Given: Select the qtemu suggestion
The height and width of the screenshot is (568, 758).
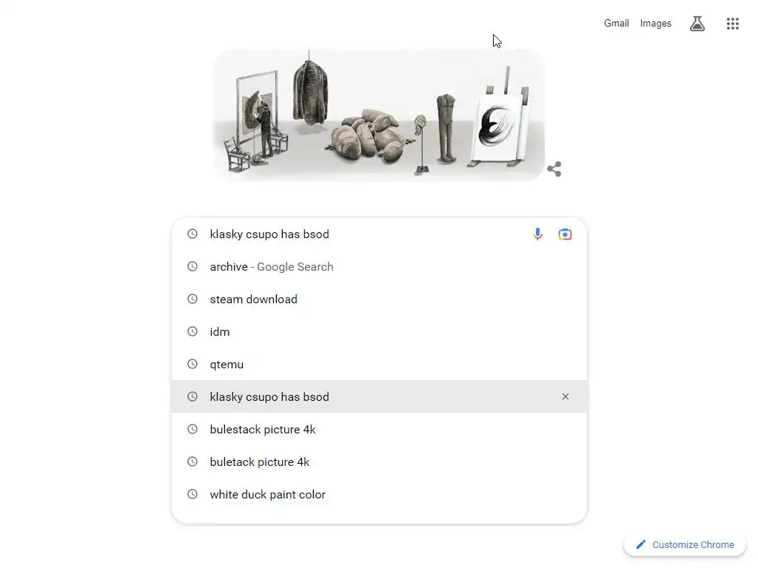Looking at the screenshot, I should click(380, 364).
